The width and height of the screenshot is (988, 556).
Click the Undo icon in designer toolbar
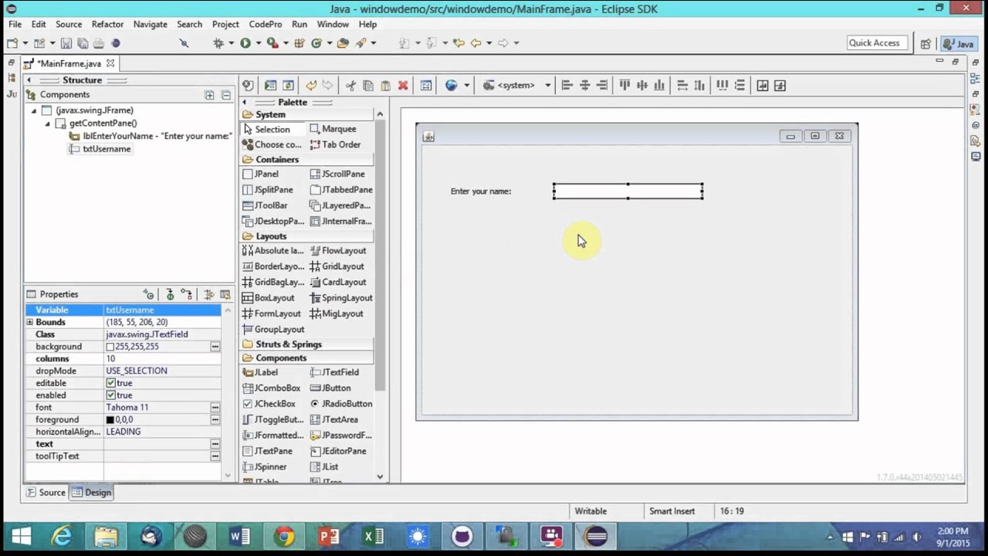click(x=311, y=86)
